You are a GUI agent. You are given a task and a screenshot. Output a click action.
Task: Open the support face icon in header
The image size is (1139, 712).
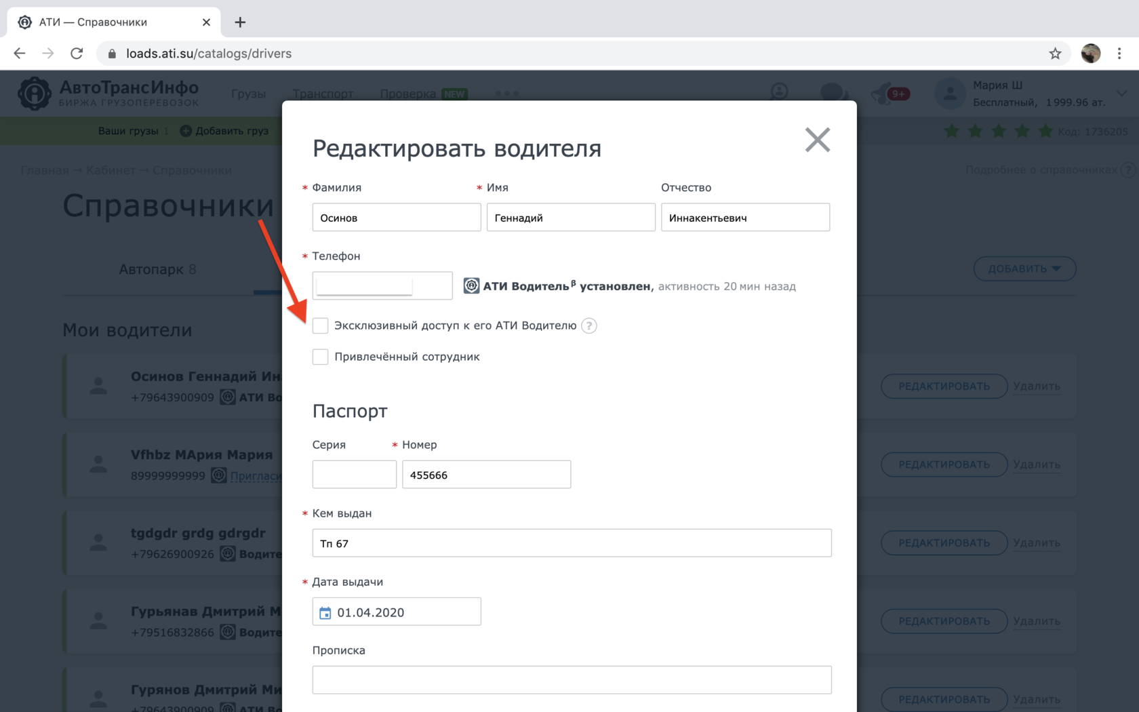780,92
